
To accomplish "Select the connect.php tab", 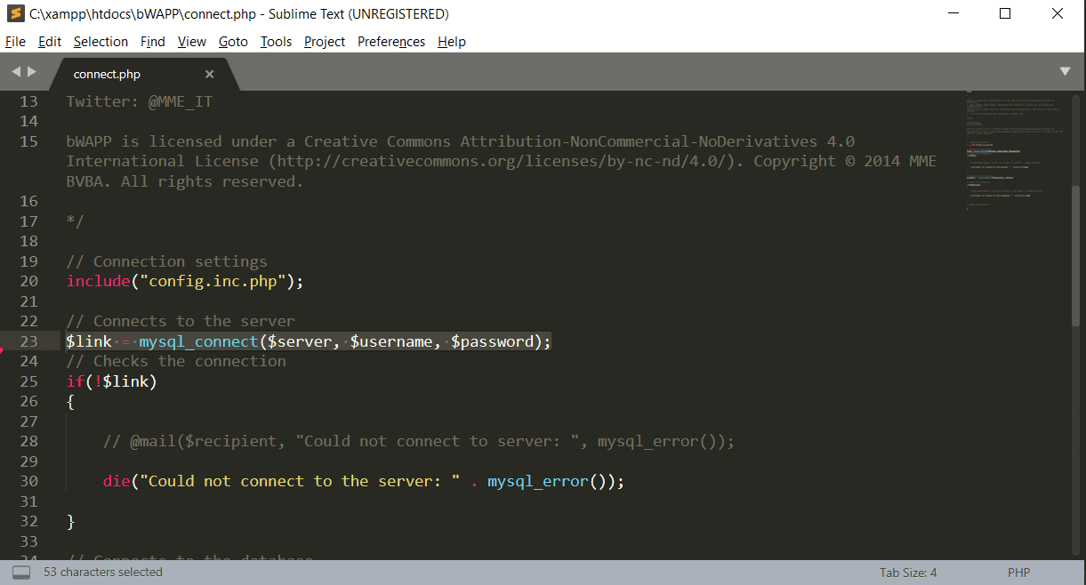I will coord(142,74).
